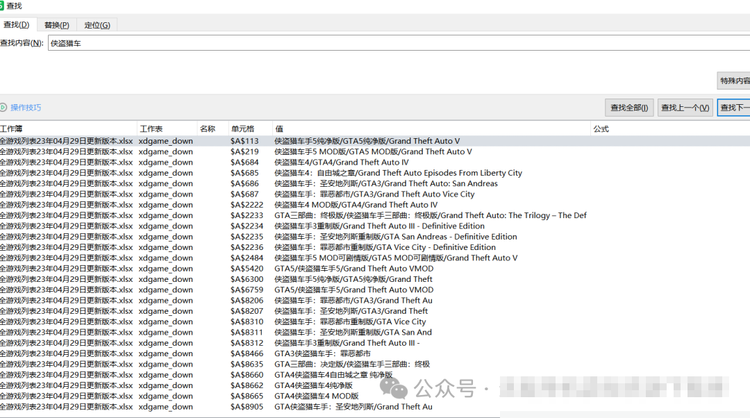Go to the result at cell $A$2235
Screen dimensions: 750x418
[375, 237]
